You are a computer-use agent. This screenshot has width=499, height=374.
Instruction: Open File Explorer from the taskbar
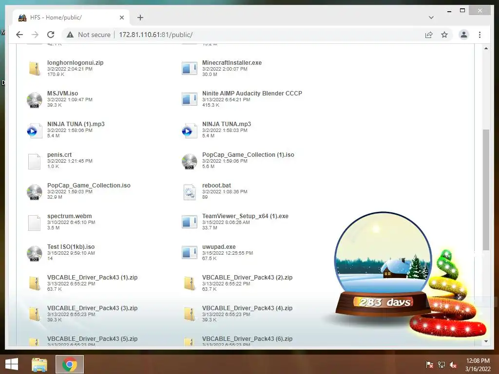coord(39,364)
